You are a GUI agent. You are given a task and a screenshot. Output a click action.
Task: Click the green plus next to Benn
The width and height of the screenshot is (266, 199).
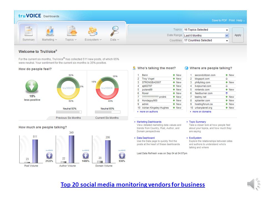click(174, 75)
